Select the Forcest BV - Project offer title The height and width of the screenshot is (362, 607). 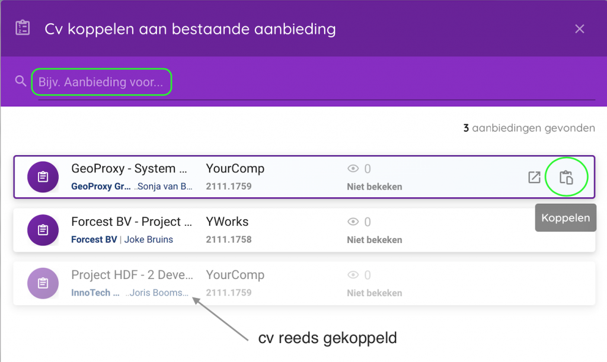(132, 222)
